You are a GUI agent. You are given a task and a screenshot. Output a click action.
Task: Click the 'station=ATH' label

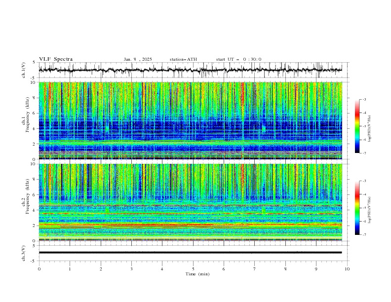[x=183, y=59]
